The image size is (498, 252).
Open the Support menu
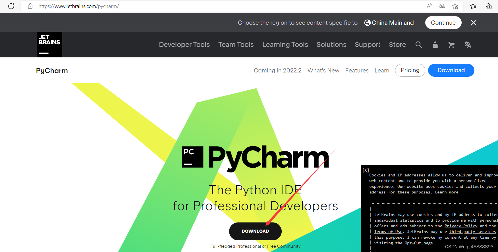(368, 45)
